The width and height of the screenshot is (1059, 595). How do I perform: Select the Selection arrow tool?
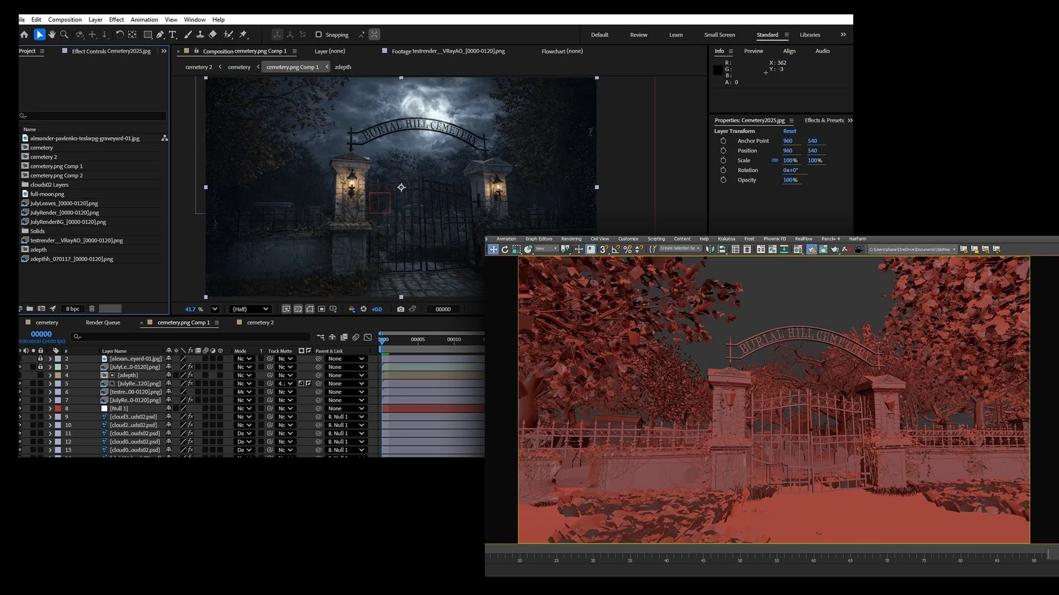click(39, 34)
